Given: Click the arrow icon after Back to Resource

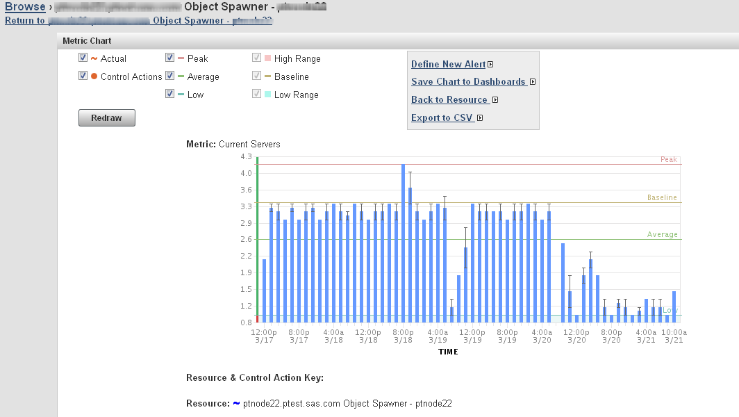Looking at the screenshot, I should (x=495, y=99).
